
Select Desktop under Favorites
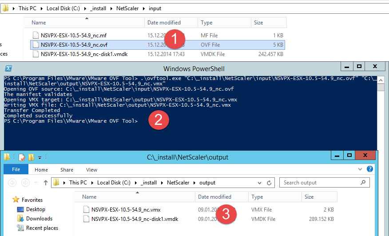[36, 209]
